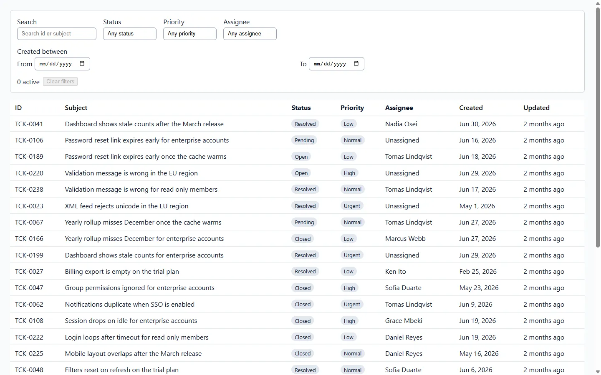Image resolution: width=601 pixels, height=375 pixels.
Task: Sort by ID column header
Action: coord(18,107)
